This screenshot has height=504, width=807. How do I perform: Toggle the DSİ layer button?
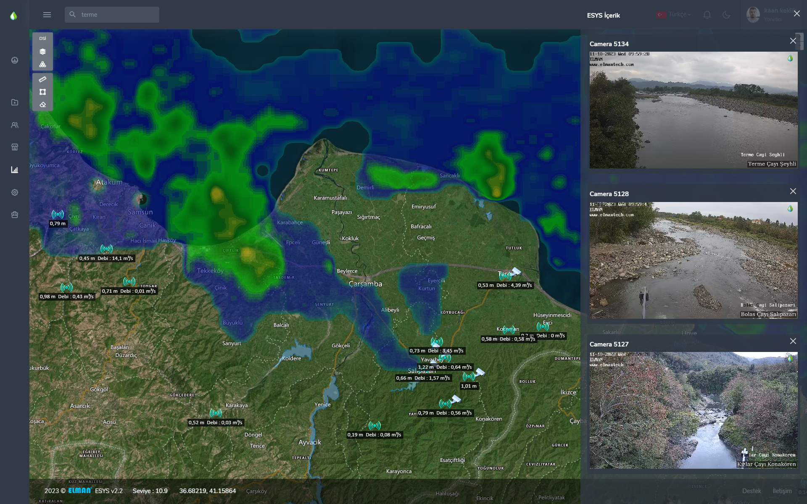tap(42, 39)
